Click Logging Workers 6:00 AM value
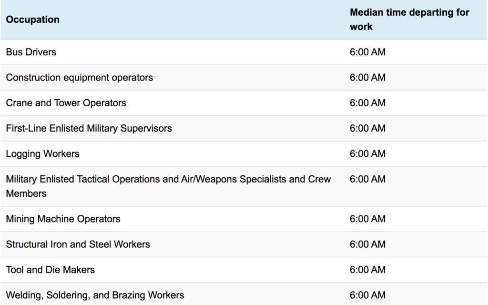Image resolution: width=488 pixels, height=305 pixels. click(367, 154)
